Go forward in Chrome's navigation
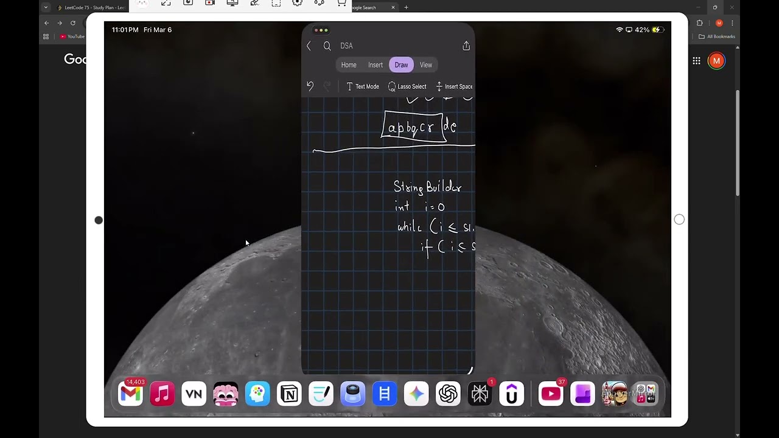 pyautogui.click(x=60, y=23)
